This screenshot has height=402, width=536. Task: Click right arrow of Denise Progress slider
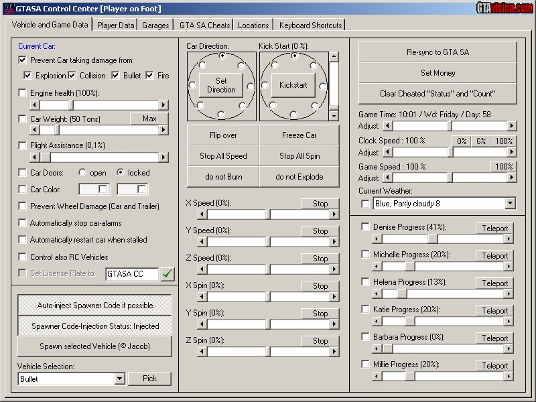(509, 239)
